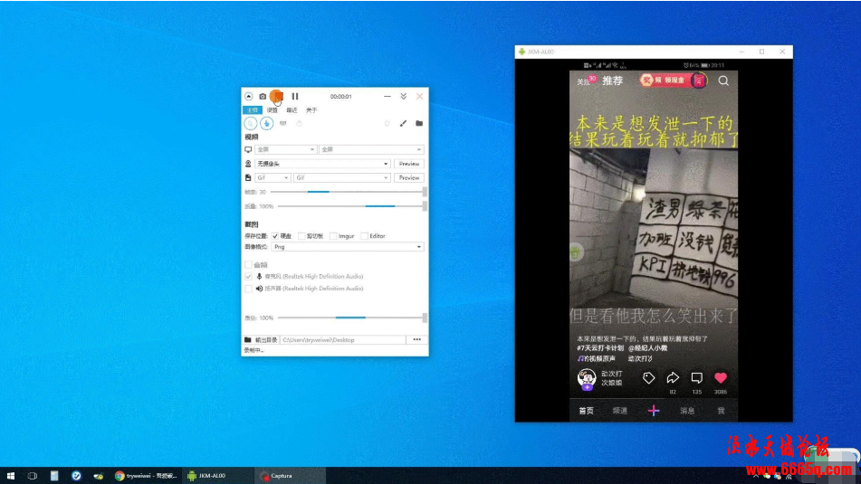Click the double-chevron expand icon in Captura
861x484 pixels.
404,97
